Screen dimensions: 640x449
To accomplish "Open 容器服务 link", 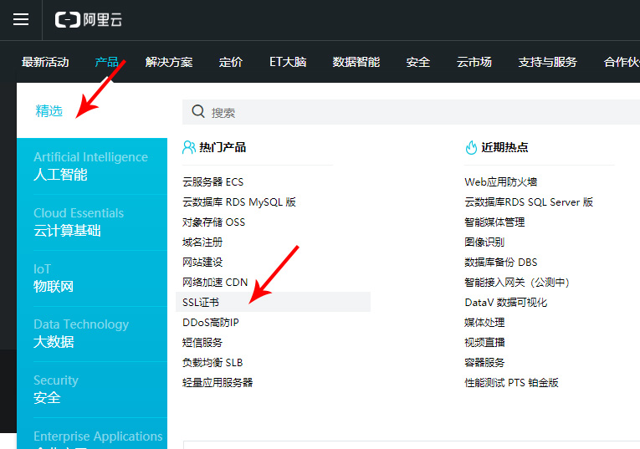I will (x=484, y=363).
